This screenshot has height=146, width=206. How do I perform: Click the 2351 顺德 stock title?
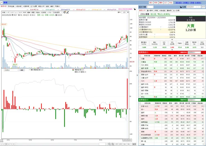145,14
